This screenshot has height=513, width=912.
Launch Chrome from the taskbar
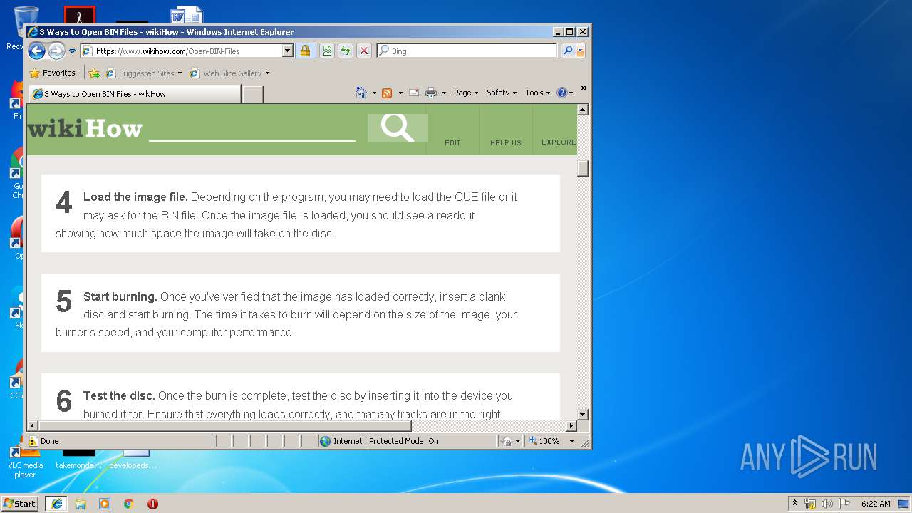[129, 504]
